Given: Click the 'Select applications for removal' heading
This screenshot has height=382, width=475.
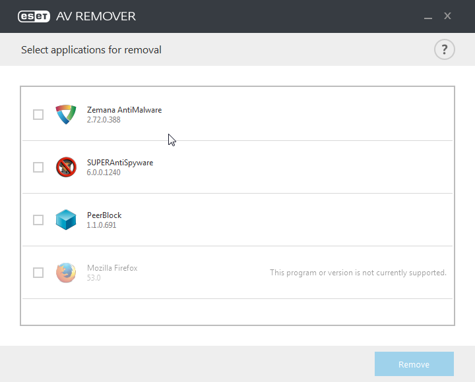Looking at the screenshot, I should tap(91, 49).
